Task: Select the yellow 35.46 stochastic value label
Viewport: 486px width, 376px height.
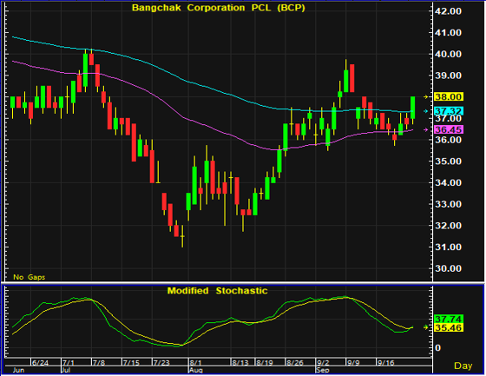Action: click(449, 327)
